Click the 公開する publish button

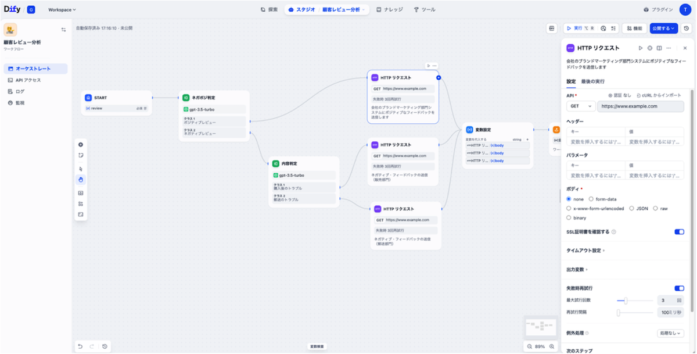click(664, 28)
